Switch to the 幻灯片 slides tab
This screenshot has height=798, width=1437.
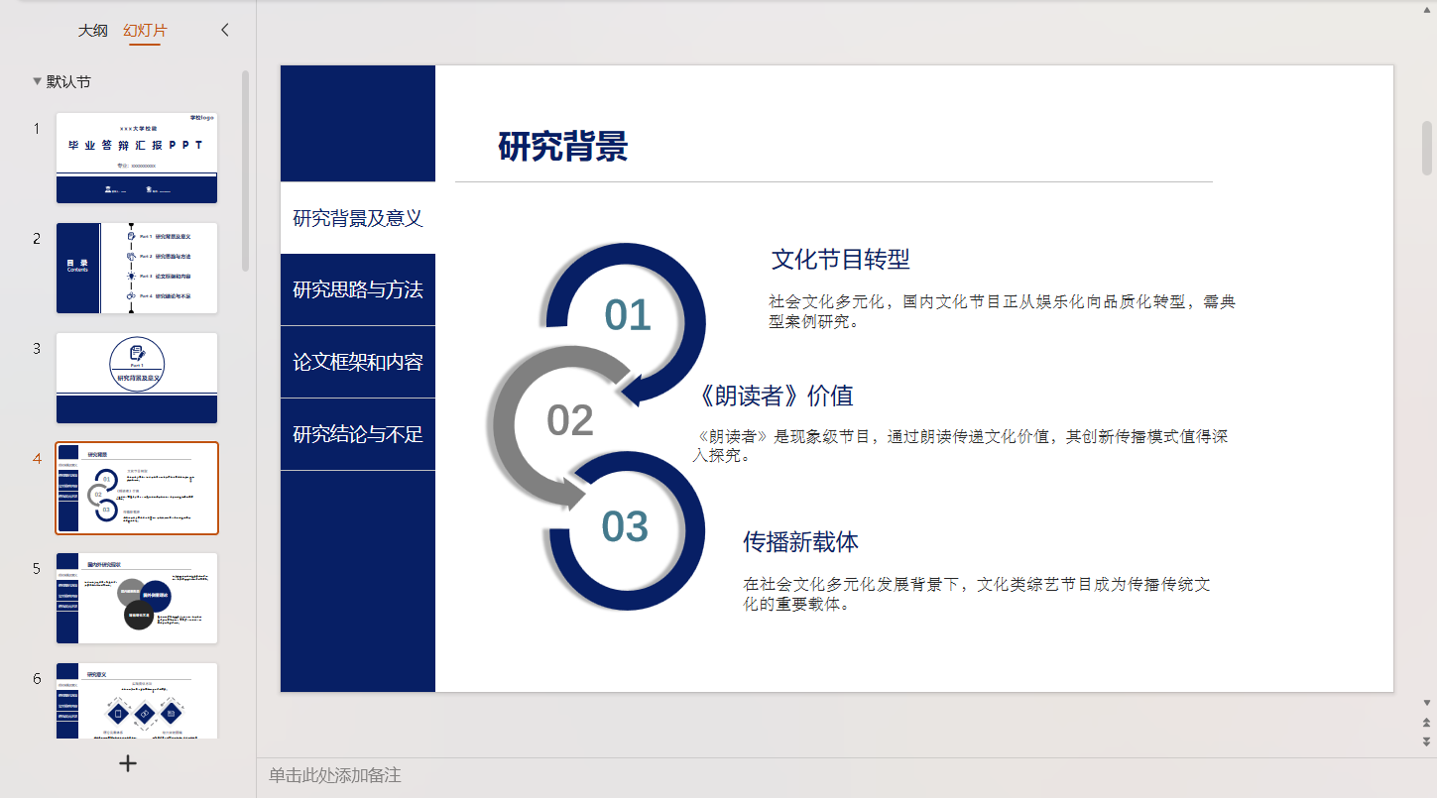[145, 31]
